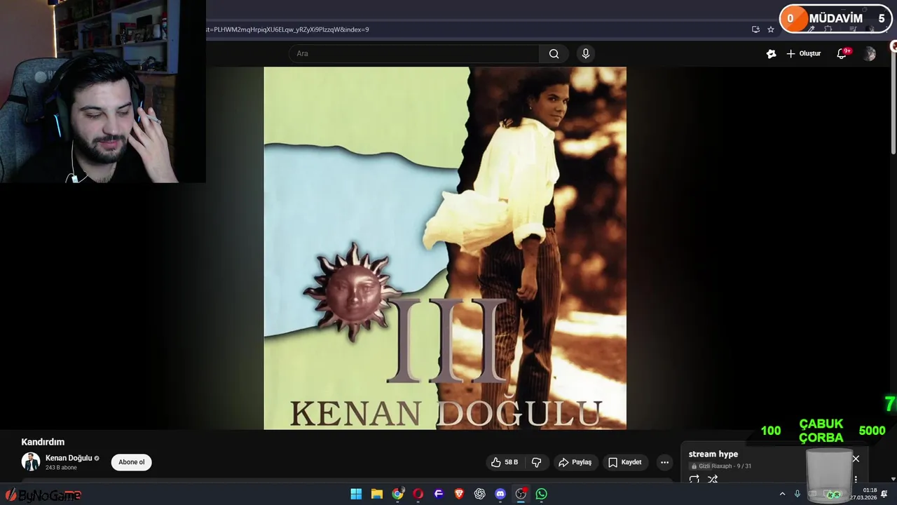Open YouTube notifications bell
The image size is (897, 505).
point(842,54)
